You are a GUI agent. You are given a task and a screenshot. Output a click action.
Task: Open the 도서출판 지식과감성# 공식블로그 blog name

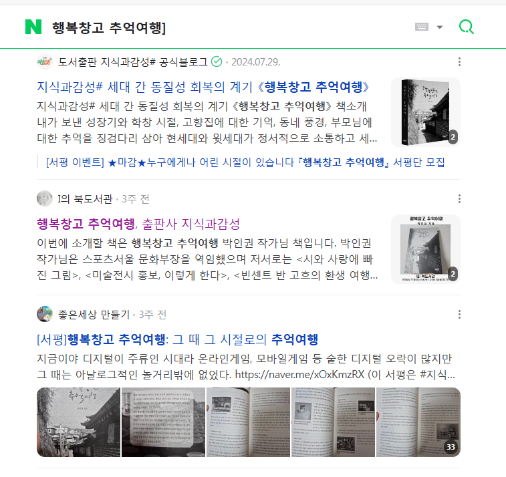pos(132,62)
